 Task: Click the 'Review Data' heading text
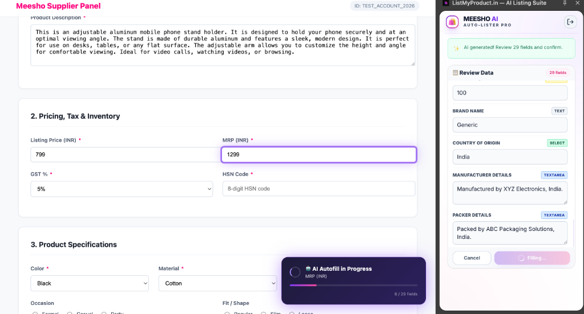pyautogui.click(x=476, y=73)
